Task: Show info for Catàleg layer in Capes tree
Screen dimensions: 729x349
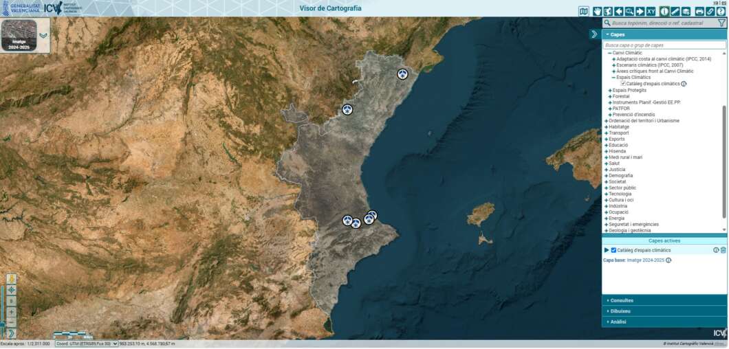Action: (x=684, y=84)
